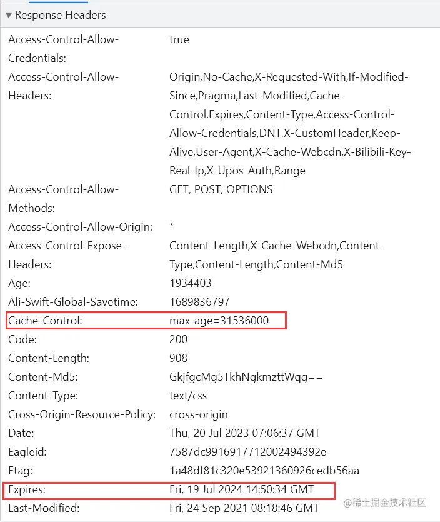Click the Expires header name
Image resolution: width=440 pixels, height=522 pixels.
point(27,489)
